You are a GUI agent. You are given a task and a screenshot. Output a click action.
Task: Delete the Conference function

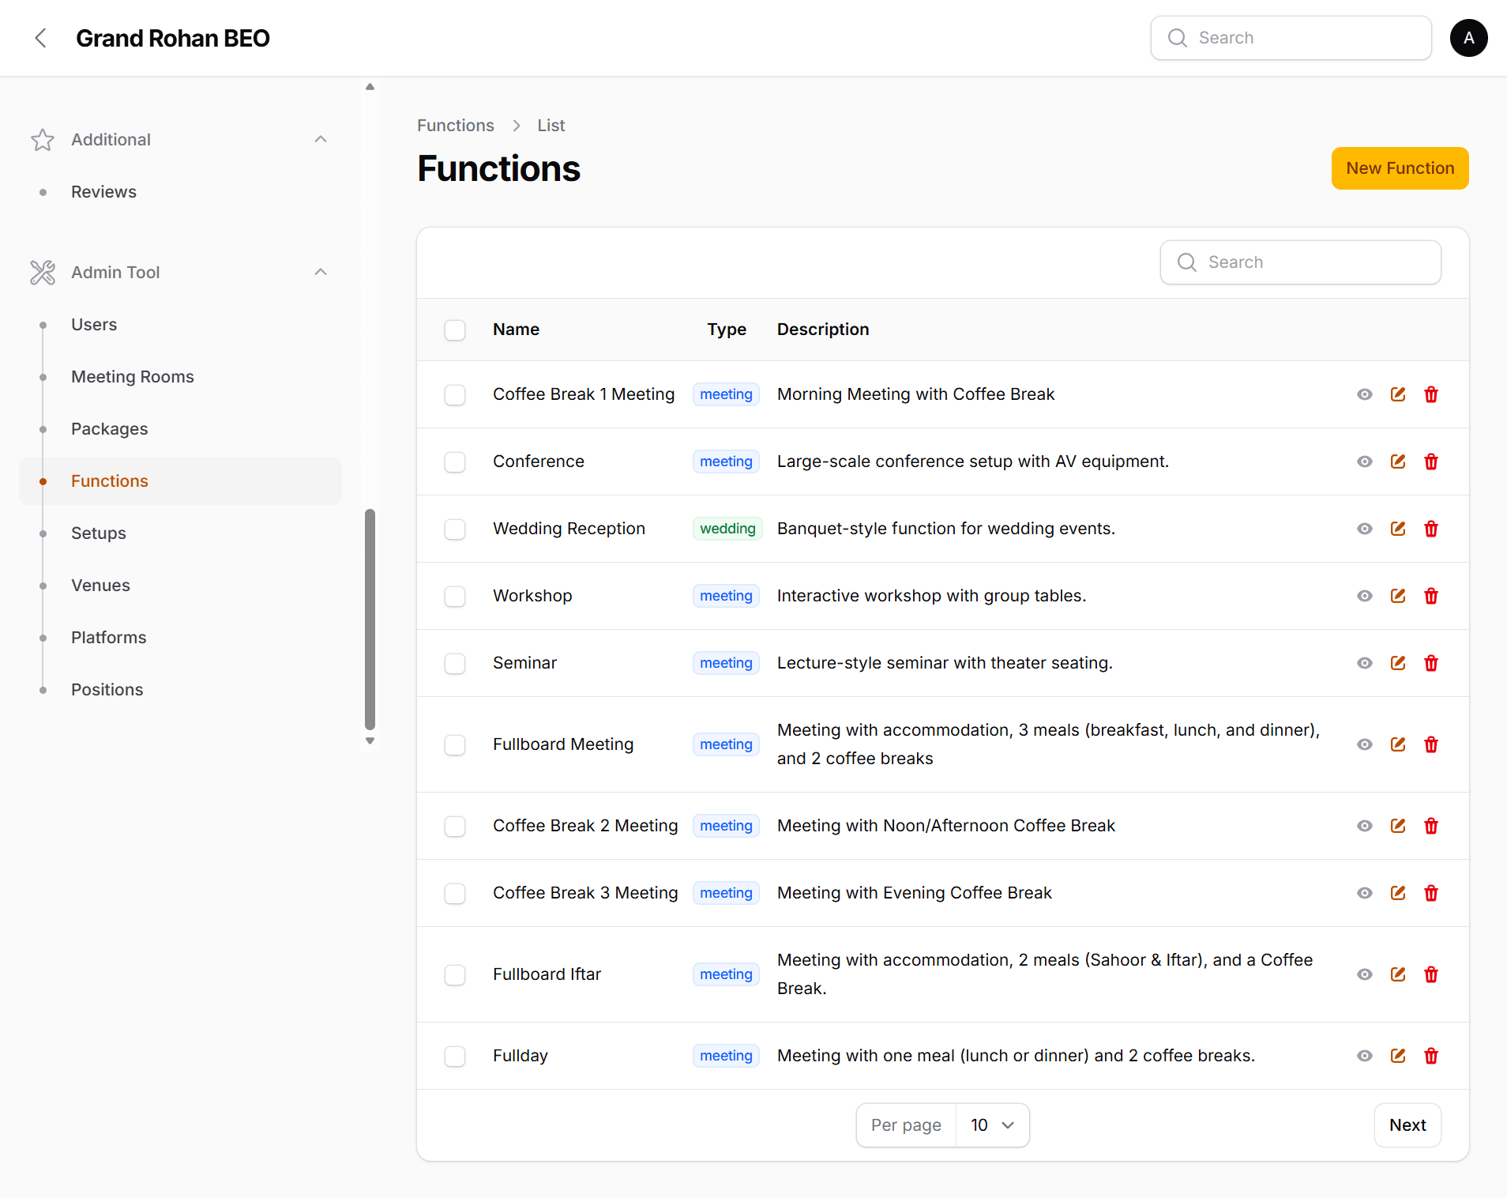[1431, 461]
